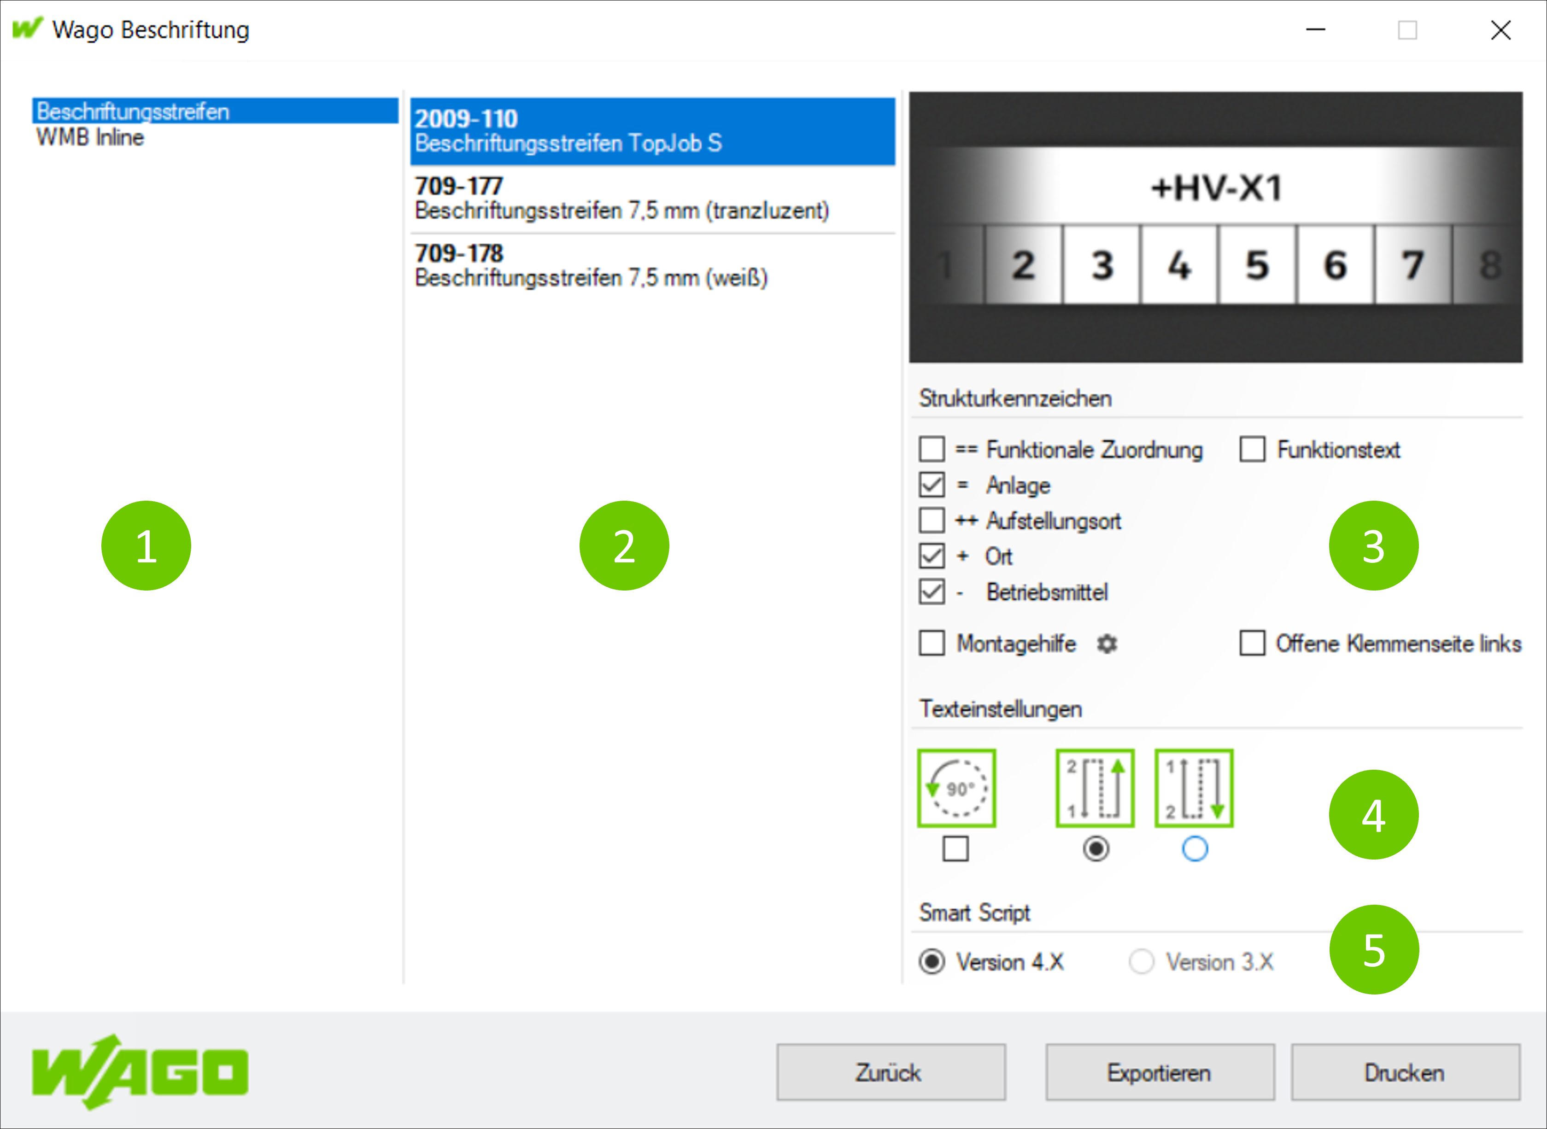
Task: Enable Funktionale Zuordnung checkbox
Action: [x=932, y=450]
